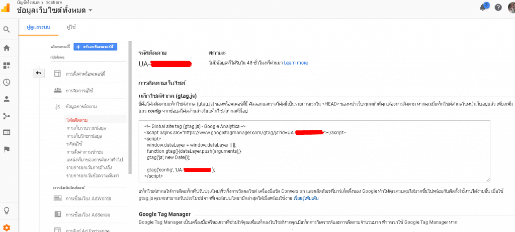Click the เรียนรู้เพิ่มเติม link
The height and width of the screenshot is (232, 515).
[x=306, y=198]
